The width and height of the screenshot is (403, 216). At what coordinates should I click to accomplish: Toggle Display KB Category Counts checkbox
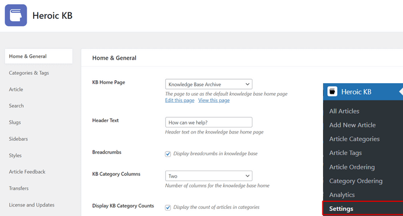(168, 208)
